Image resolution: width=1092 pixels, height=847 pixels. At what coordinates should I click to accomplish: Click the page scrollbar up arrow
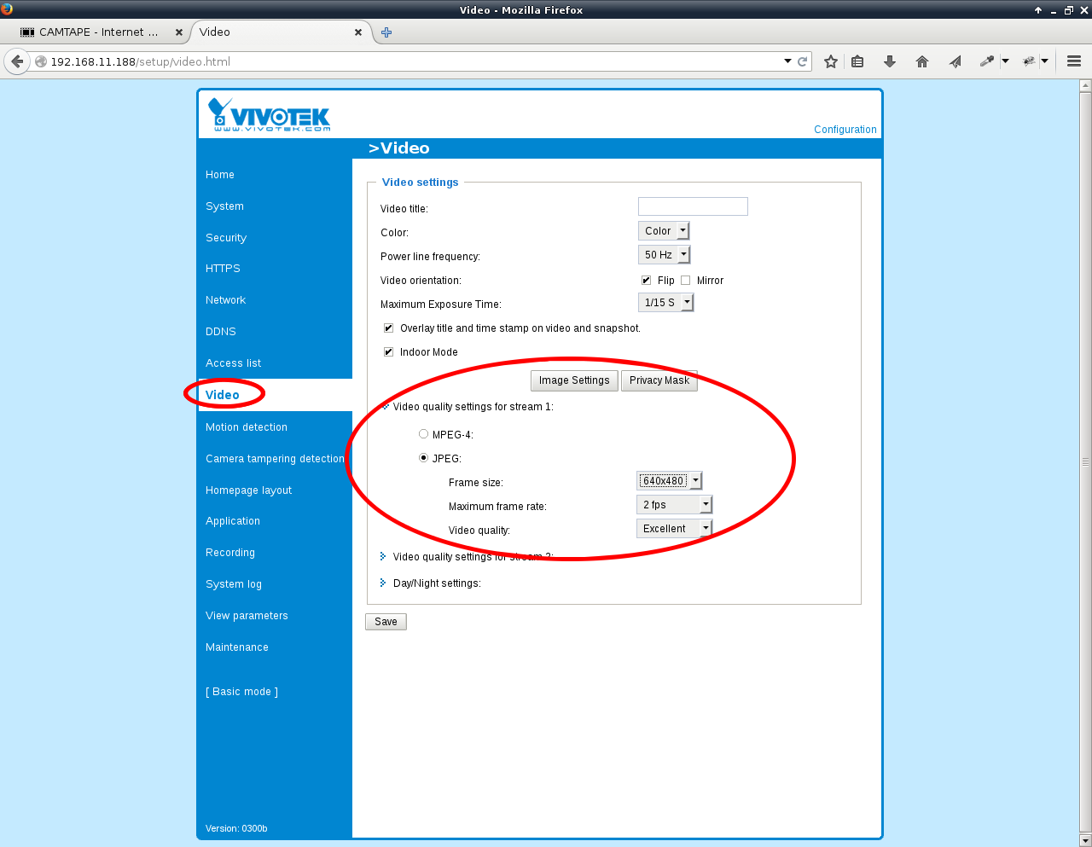pos(1085,85)
